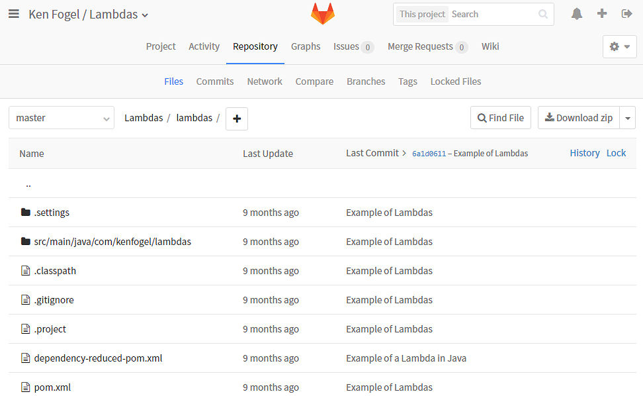Click the Lock link
643x396 pixels.
coord(616,153)
